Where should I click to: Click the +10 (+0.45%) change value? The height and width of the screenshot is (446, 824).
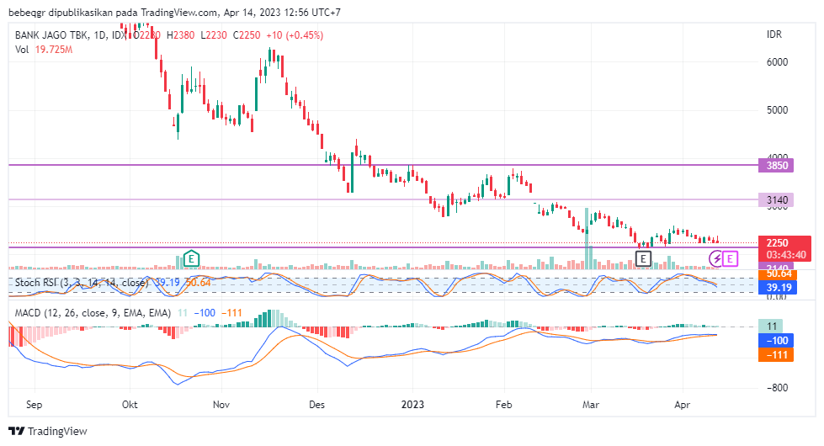tap(295, 35)
